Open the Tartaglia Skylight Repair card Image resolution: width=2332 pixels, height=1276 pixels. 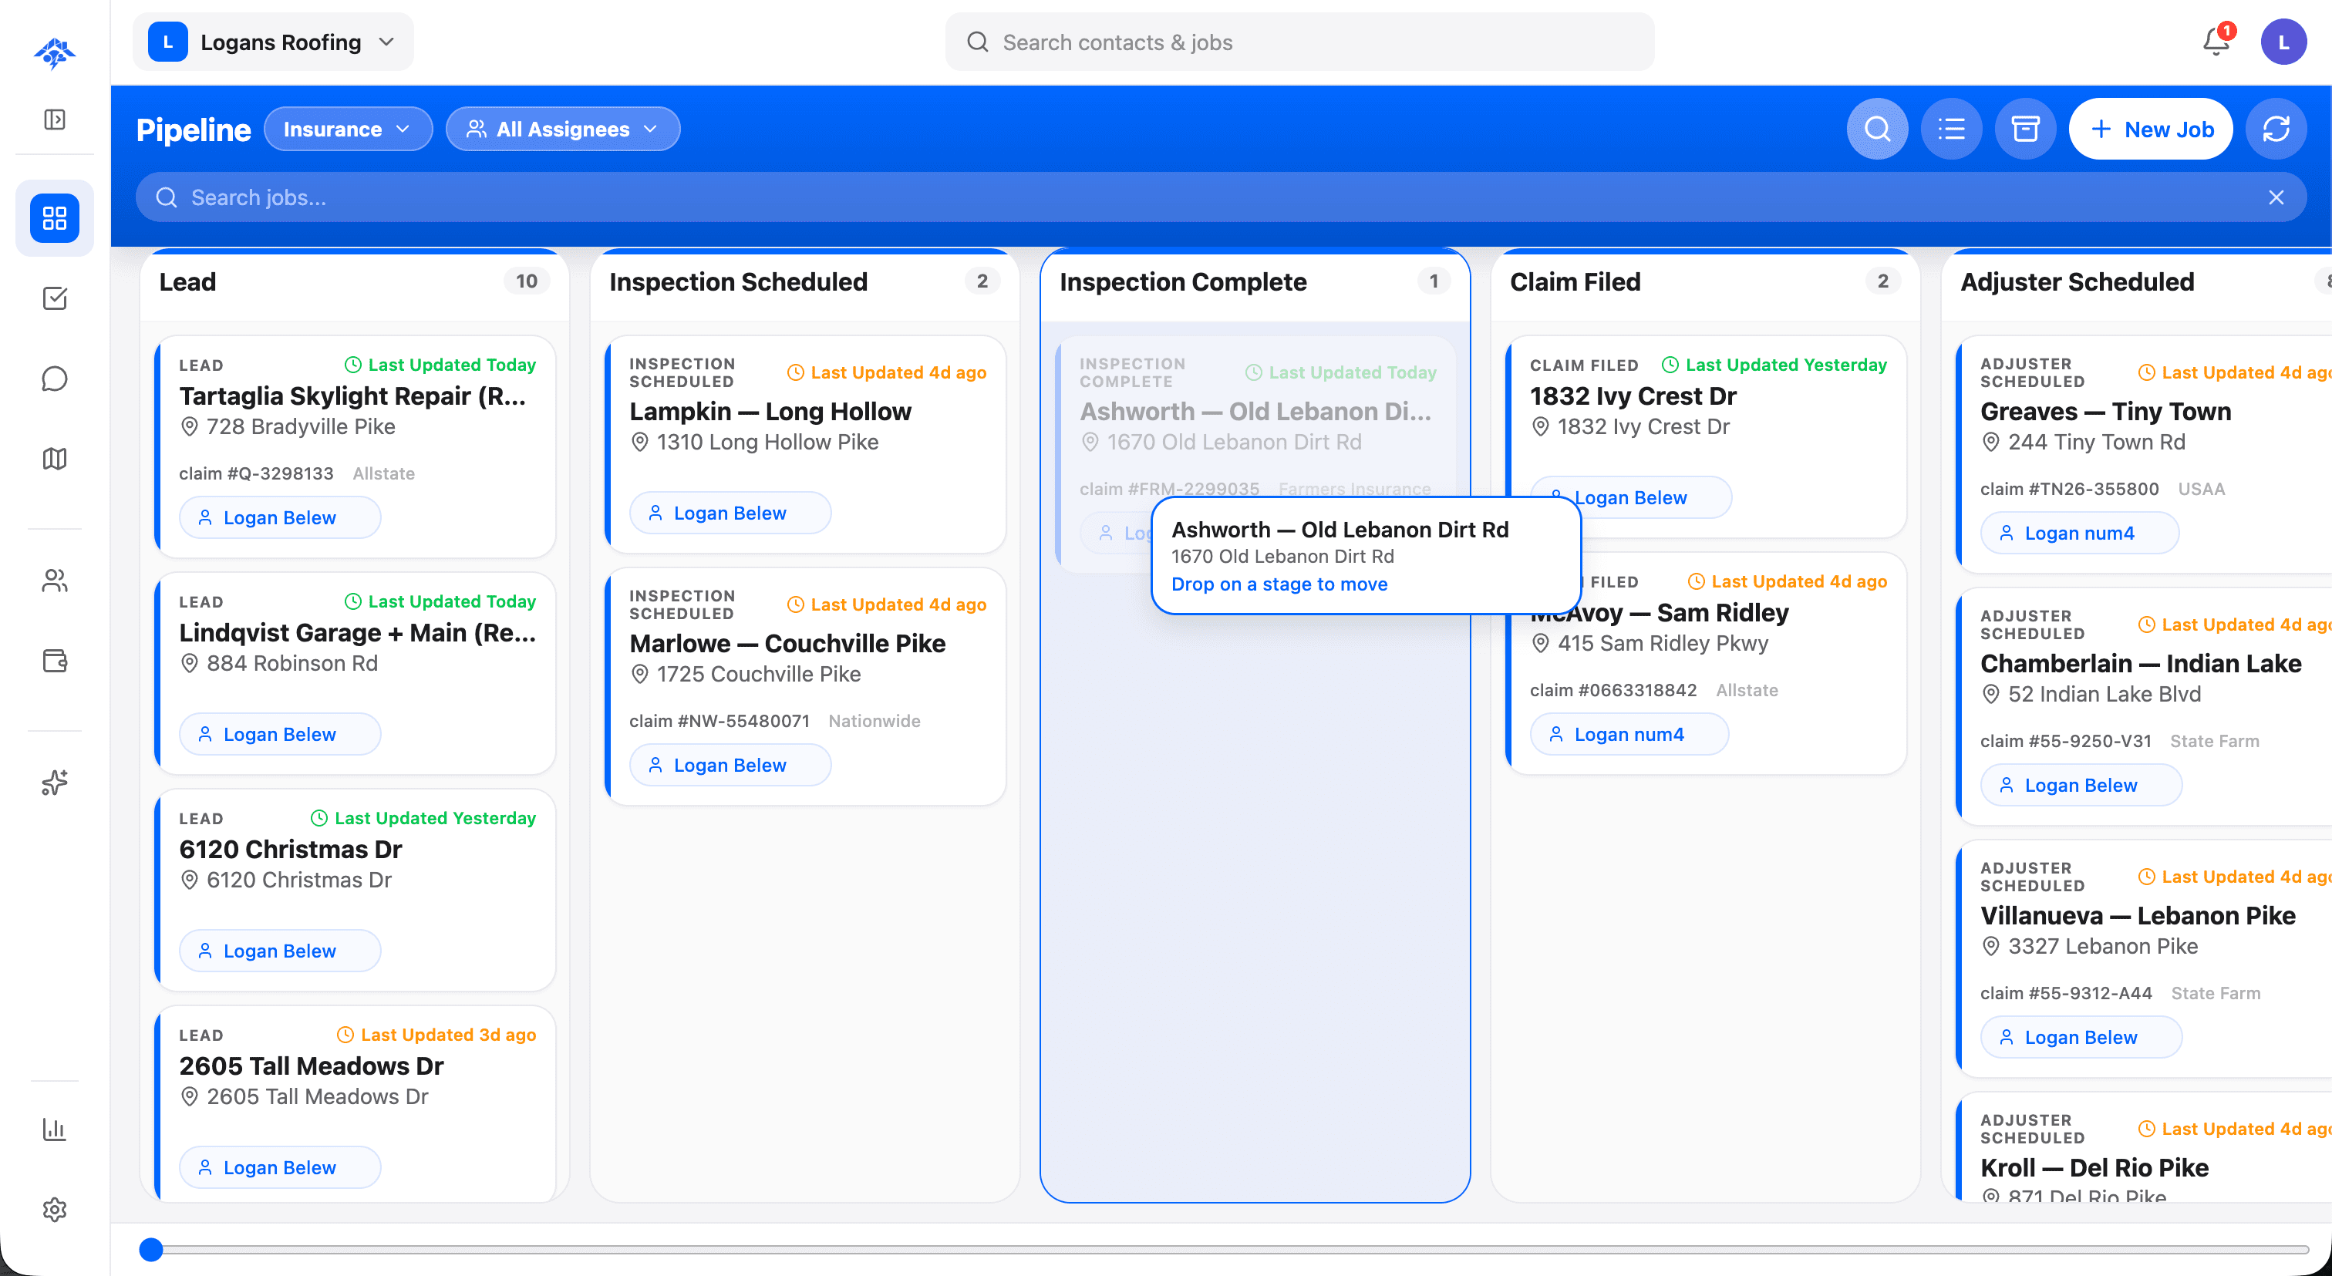[x=355, y=446]
